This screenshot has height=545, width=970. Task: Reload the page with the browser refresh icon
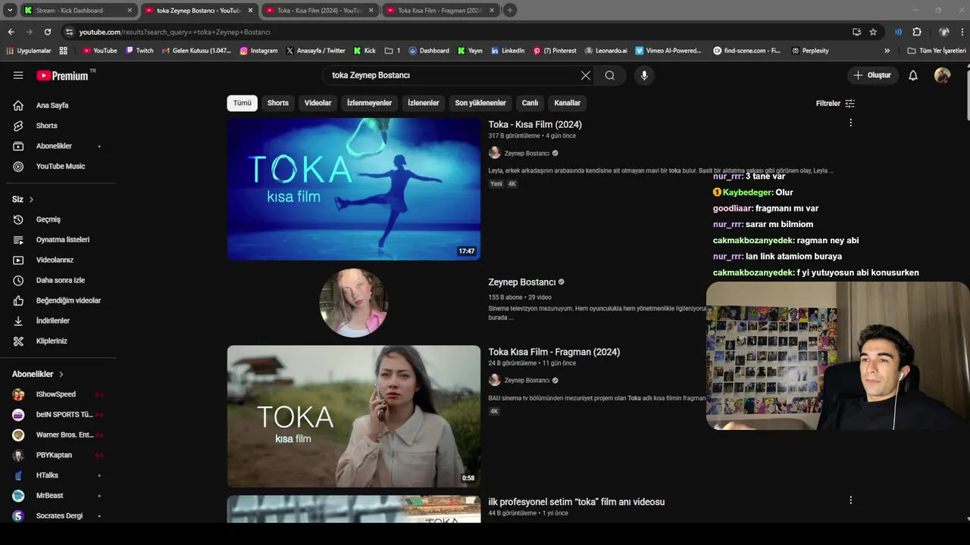click(48, 32)
